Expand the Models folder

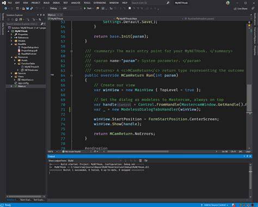tap(12, 41)
